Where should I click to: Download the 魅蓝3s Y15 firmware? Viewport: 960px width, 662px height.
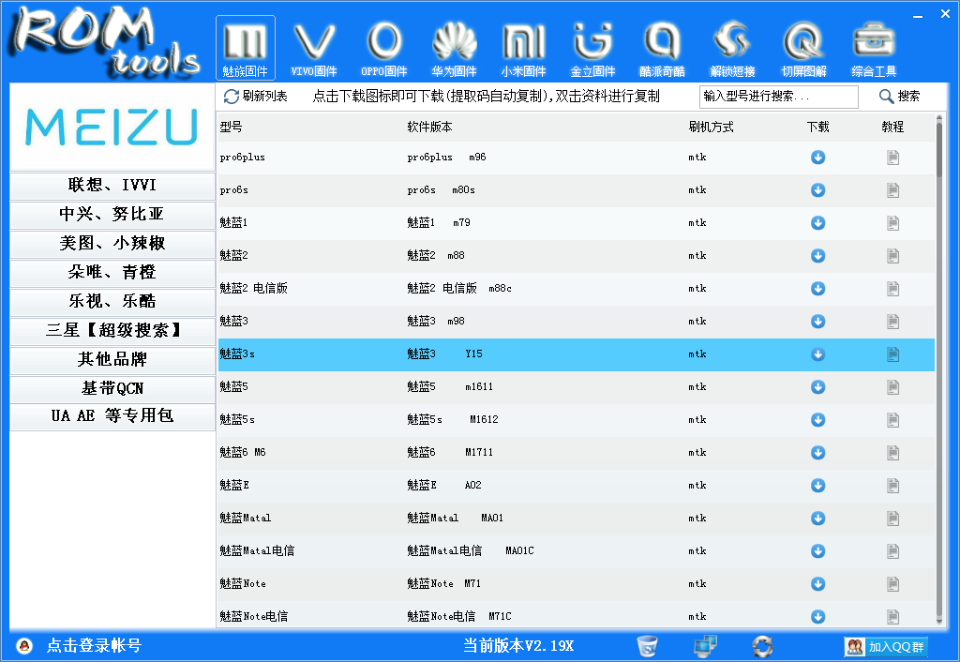[x=817, y=354]
